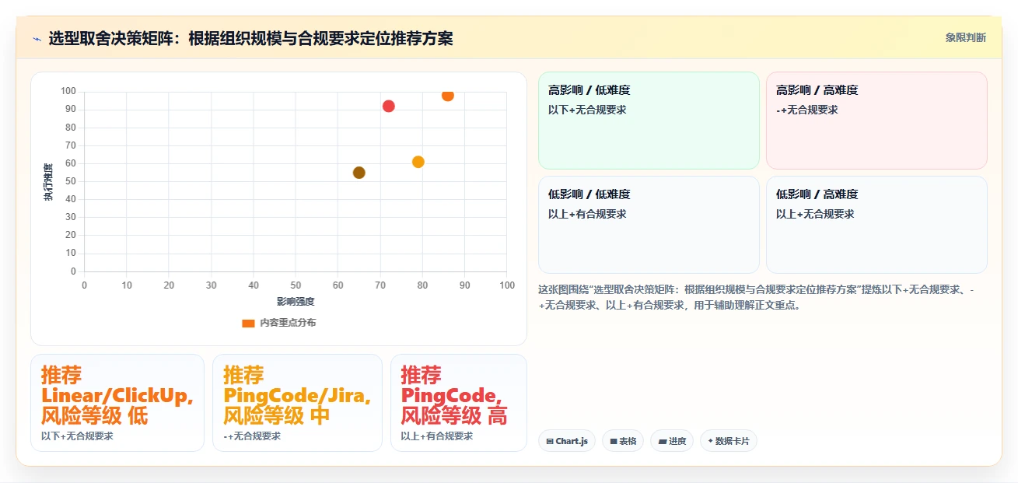Click 以上+有合规要求 under the 风险等级 高 card
Image resolution: width=1018 pixels, height=483 pixels.
[x=437, y=436]
